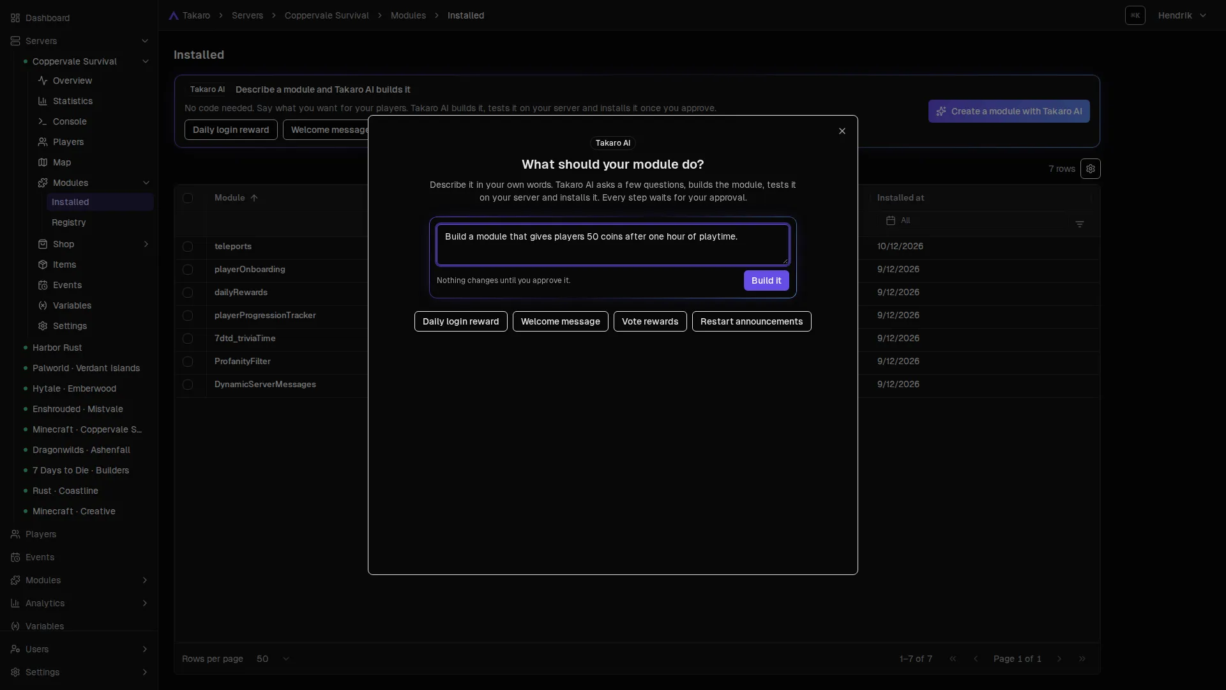1226x690 pixels.
Task: Click into the module description text area
Action: pyautogui.click(x=613, y=245)
